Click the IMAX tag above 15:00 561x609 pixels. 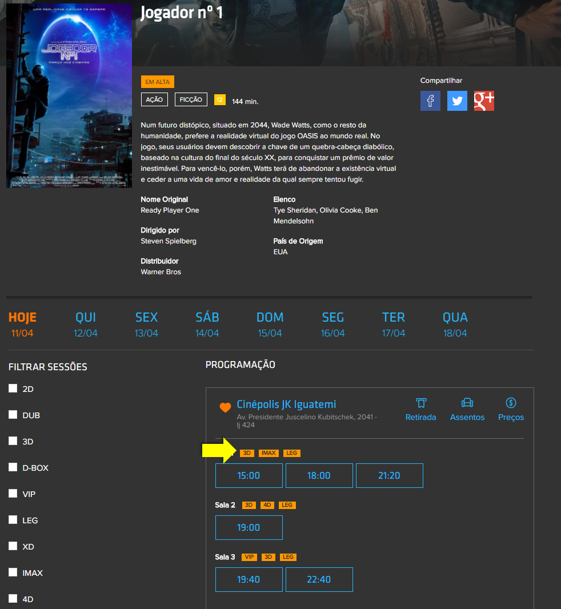(269, 453)
